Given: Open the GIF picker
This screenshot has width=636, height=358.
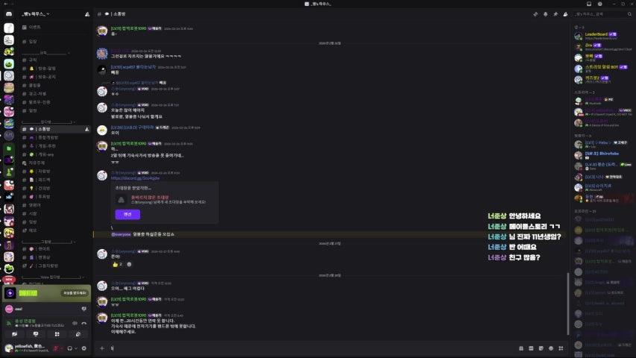Looking at the screenshot, I should tap(531, 348).
